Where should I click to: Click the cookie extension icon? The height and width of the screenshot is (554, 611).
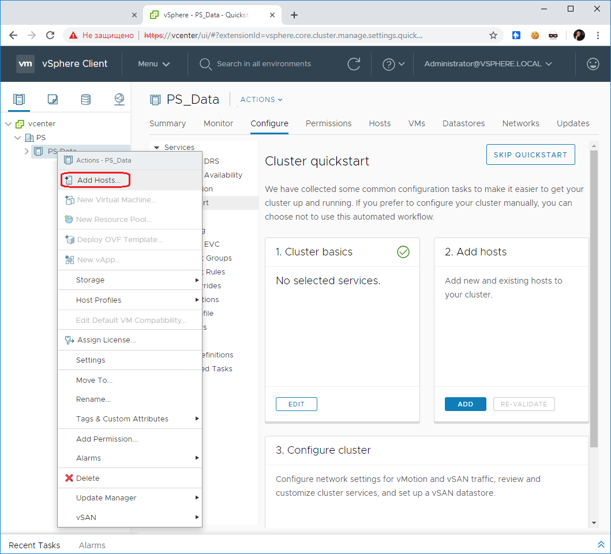[535, 35]
